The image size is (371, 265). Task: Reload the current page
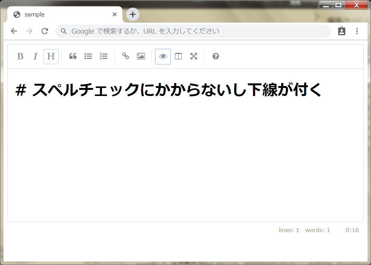pos(44,31)
